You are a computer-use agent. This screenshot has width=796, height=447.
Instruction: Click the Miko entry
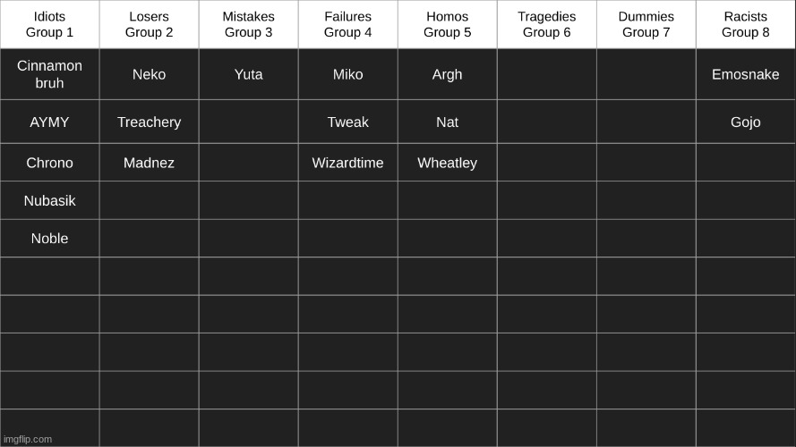pyautogui.click(x=347, y=74)
